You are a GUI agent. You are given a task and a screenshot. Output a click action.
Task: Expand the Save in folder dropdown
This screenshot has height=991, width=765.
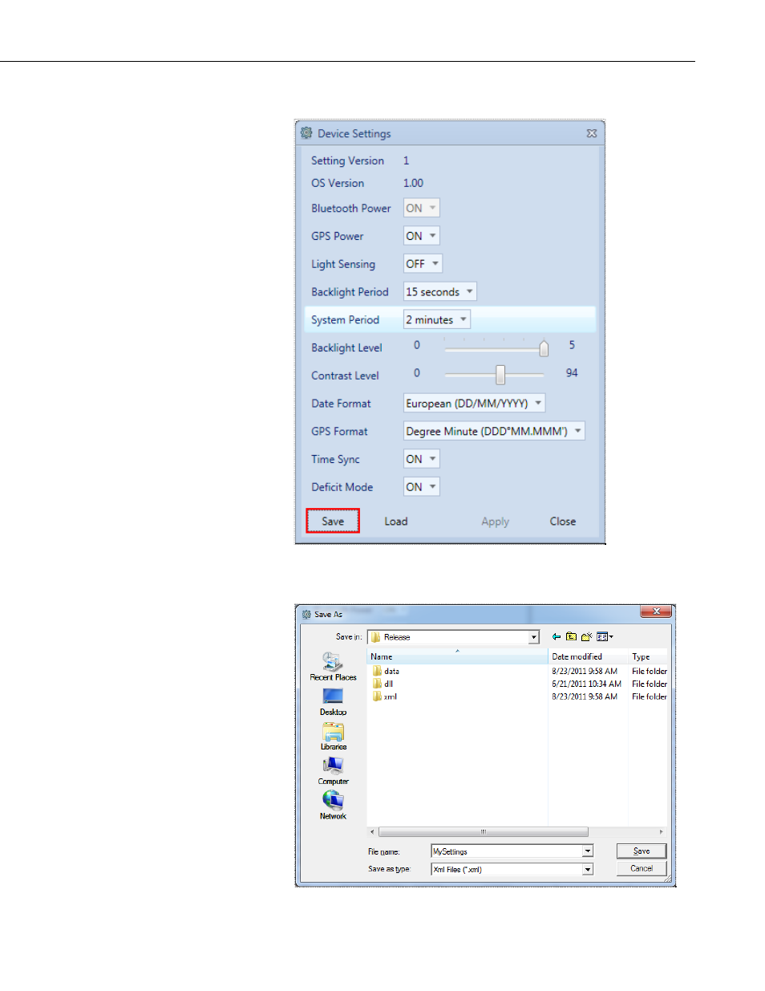click(x=534, y=637)
